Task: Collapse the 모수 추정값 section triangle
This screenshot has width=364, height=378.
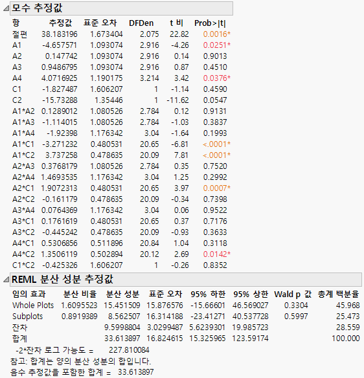Action: tap(6, 8)
